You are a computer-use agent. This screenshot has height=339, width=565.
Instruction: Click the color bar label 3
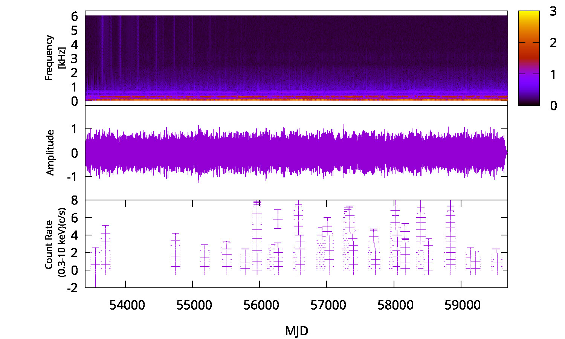553,11
